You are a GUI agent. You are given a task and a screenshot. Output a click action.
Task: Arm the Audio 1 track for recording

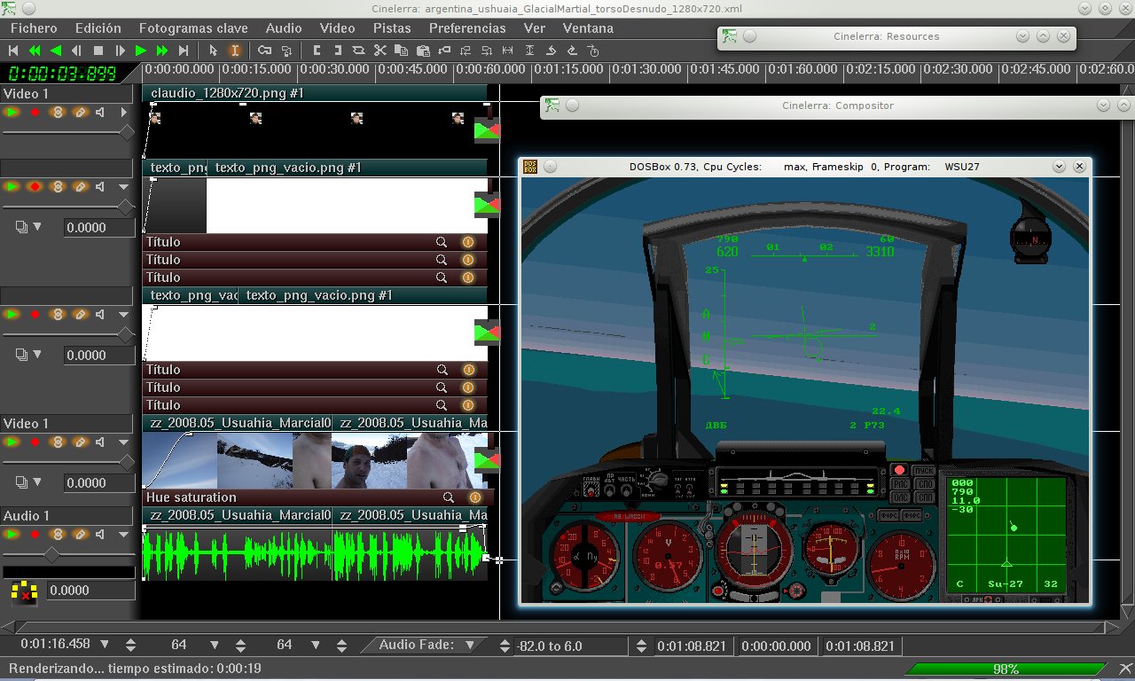tap(35, 535)
